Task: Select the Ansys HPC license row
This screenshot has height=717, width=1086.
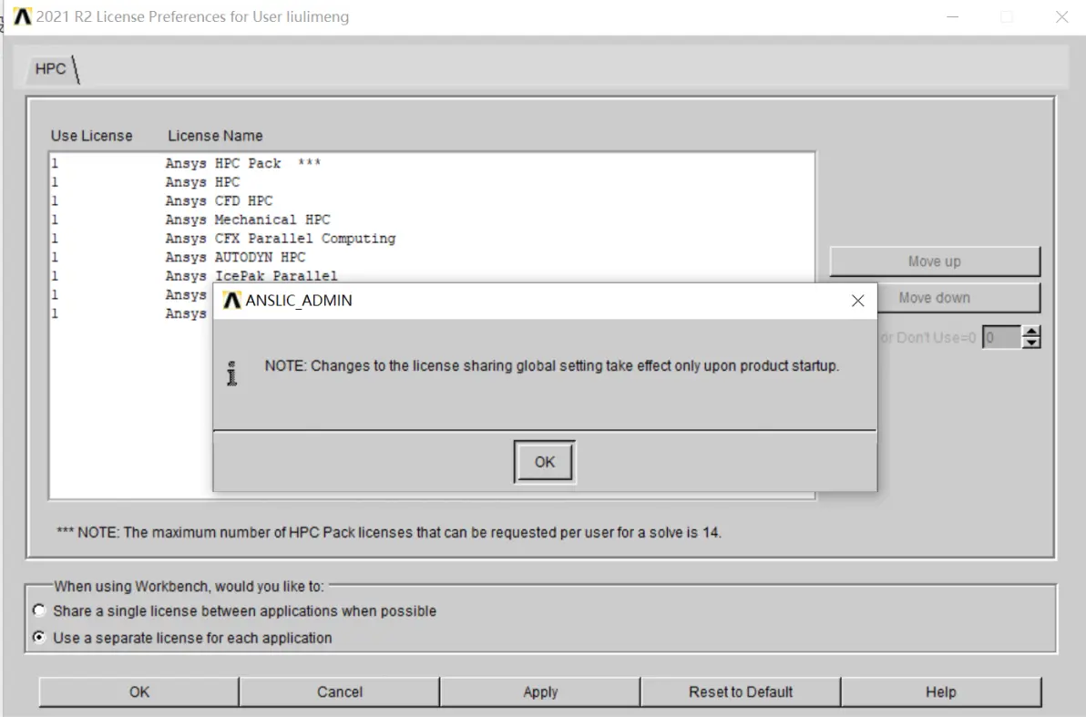Action: click(x=432, y=182)
